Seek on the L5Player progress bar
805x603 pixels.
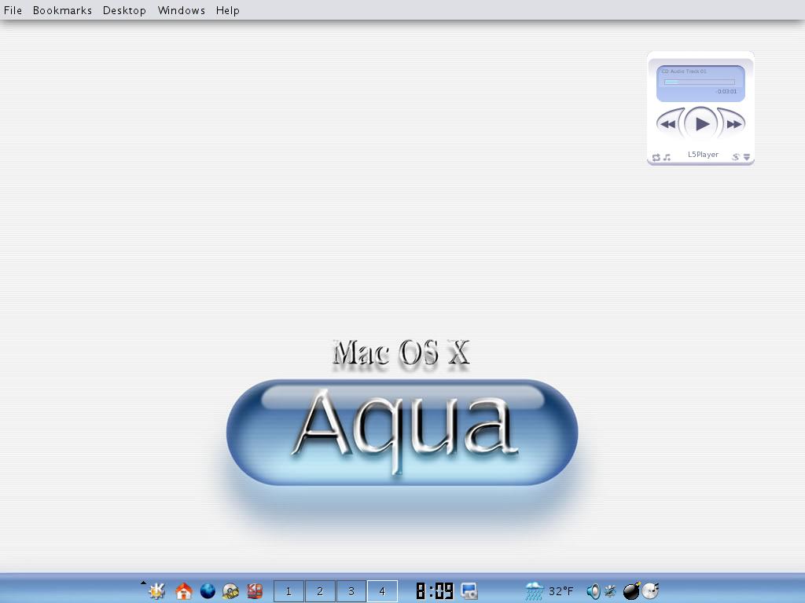pos(699,82)
